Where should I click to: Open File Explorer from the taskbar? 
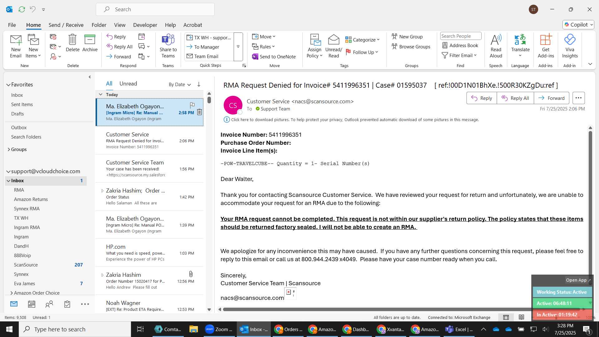coord(193,329)
